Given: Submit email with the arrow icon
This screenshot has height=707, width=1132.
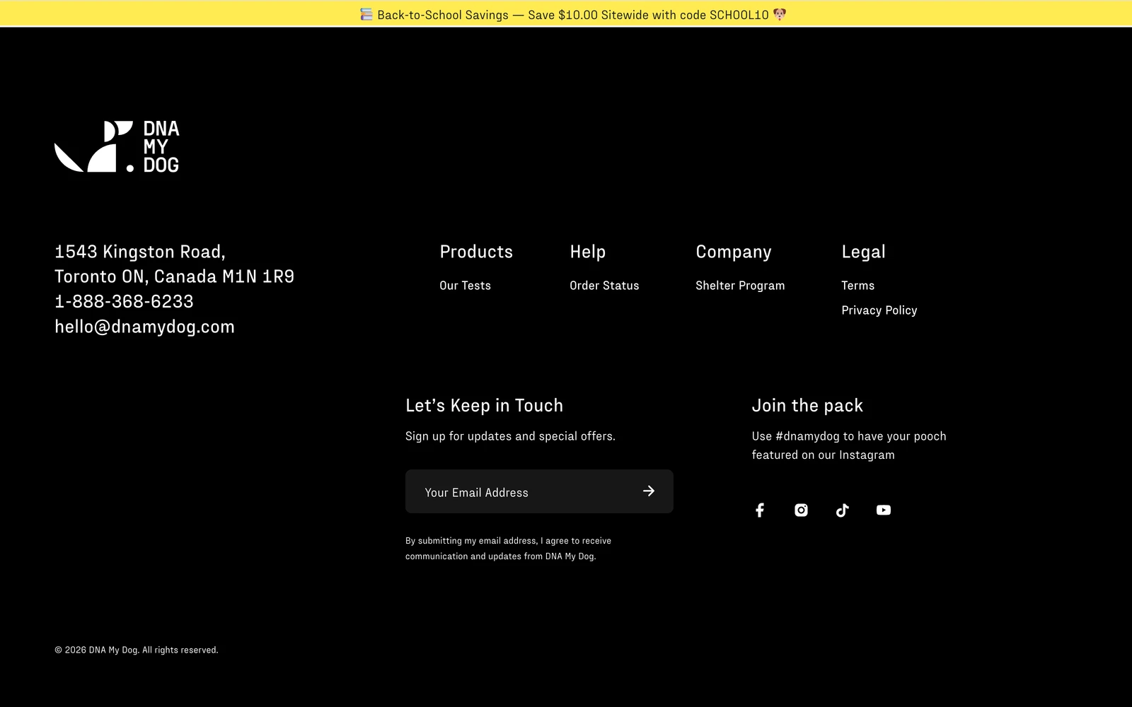Looking at the screenshot, I should tap(649, 491).
